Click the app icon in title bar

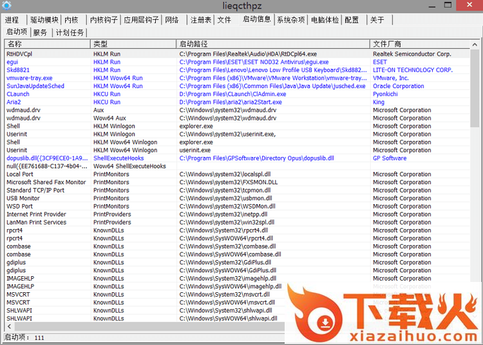click(6, 5)
